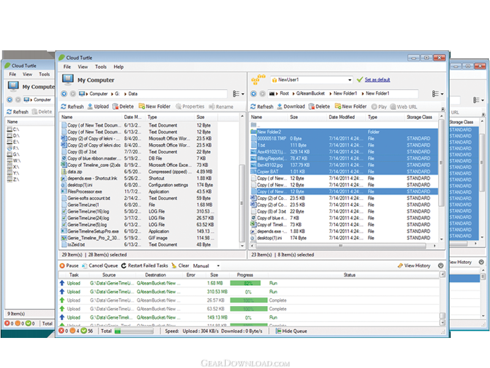Restart Failed Tasks in the queue
This screenshot has height=368, width=490.
pyautogui.click(x=145, y=266)
